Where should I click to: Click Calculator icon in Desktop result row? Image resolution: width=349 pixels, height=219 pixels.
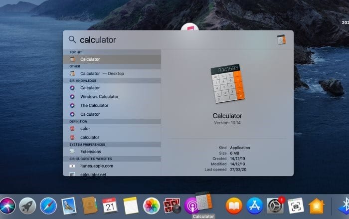pyautogui.click(x=72, y=73)
